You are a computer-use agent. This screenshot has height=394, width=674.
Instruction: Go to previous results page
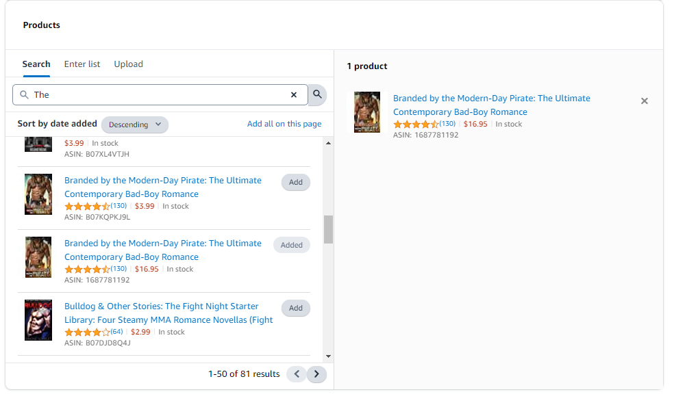(x=296, y=374)
